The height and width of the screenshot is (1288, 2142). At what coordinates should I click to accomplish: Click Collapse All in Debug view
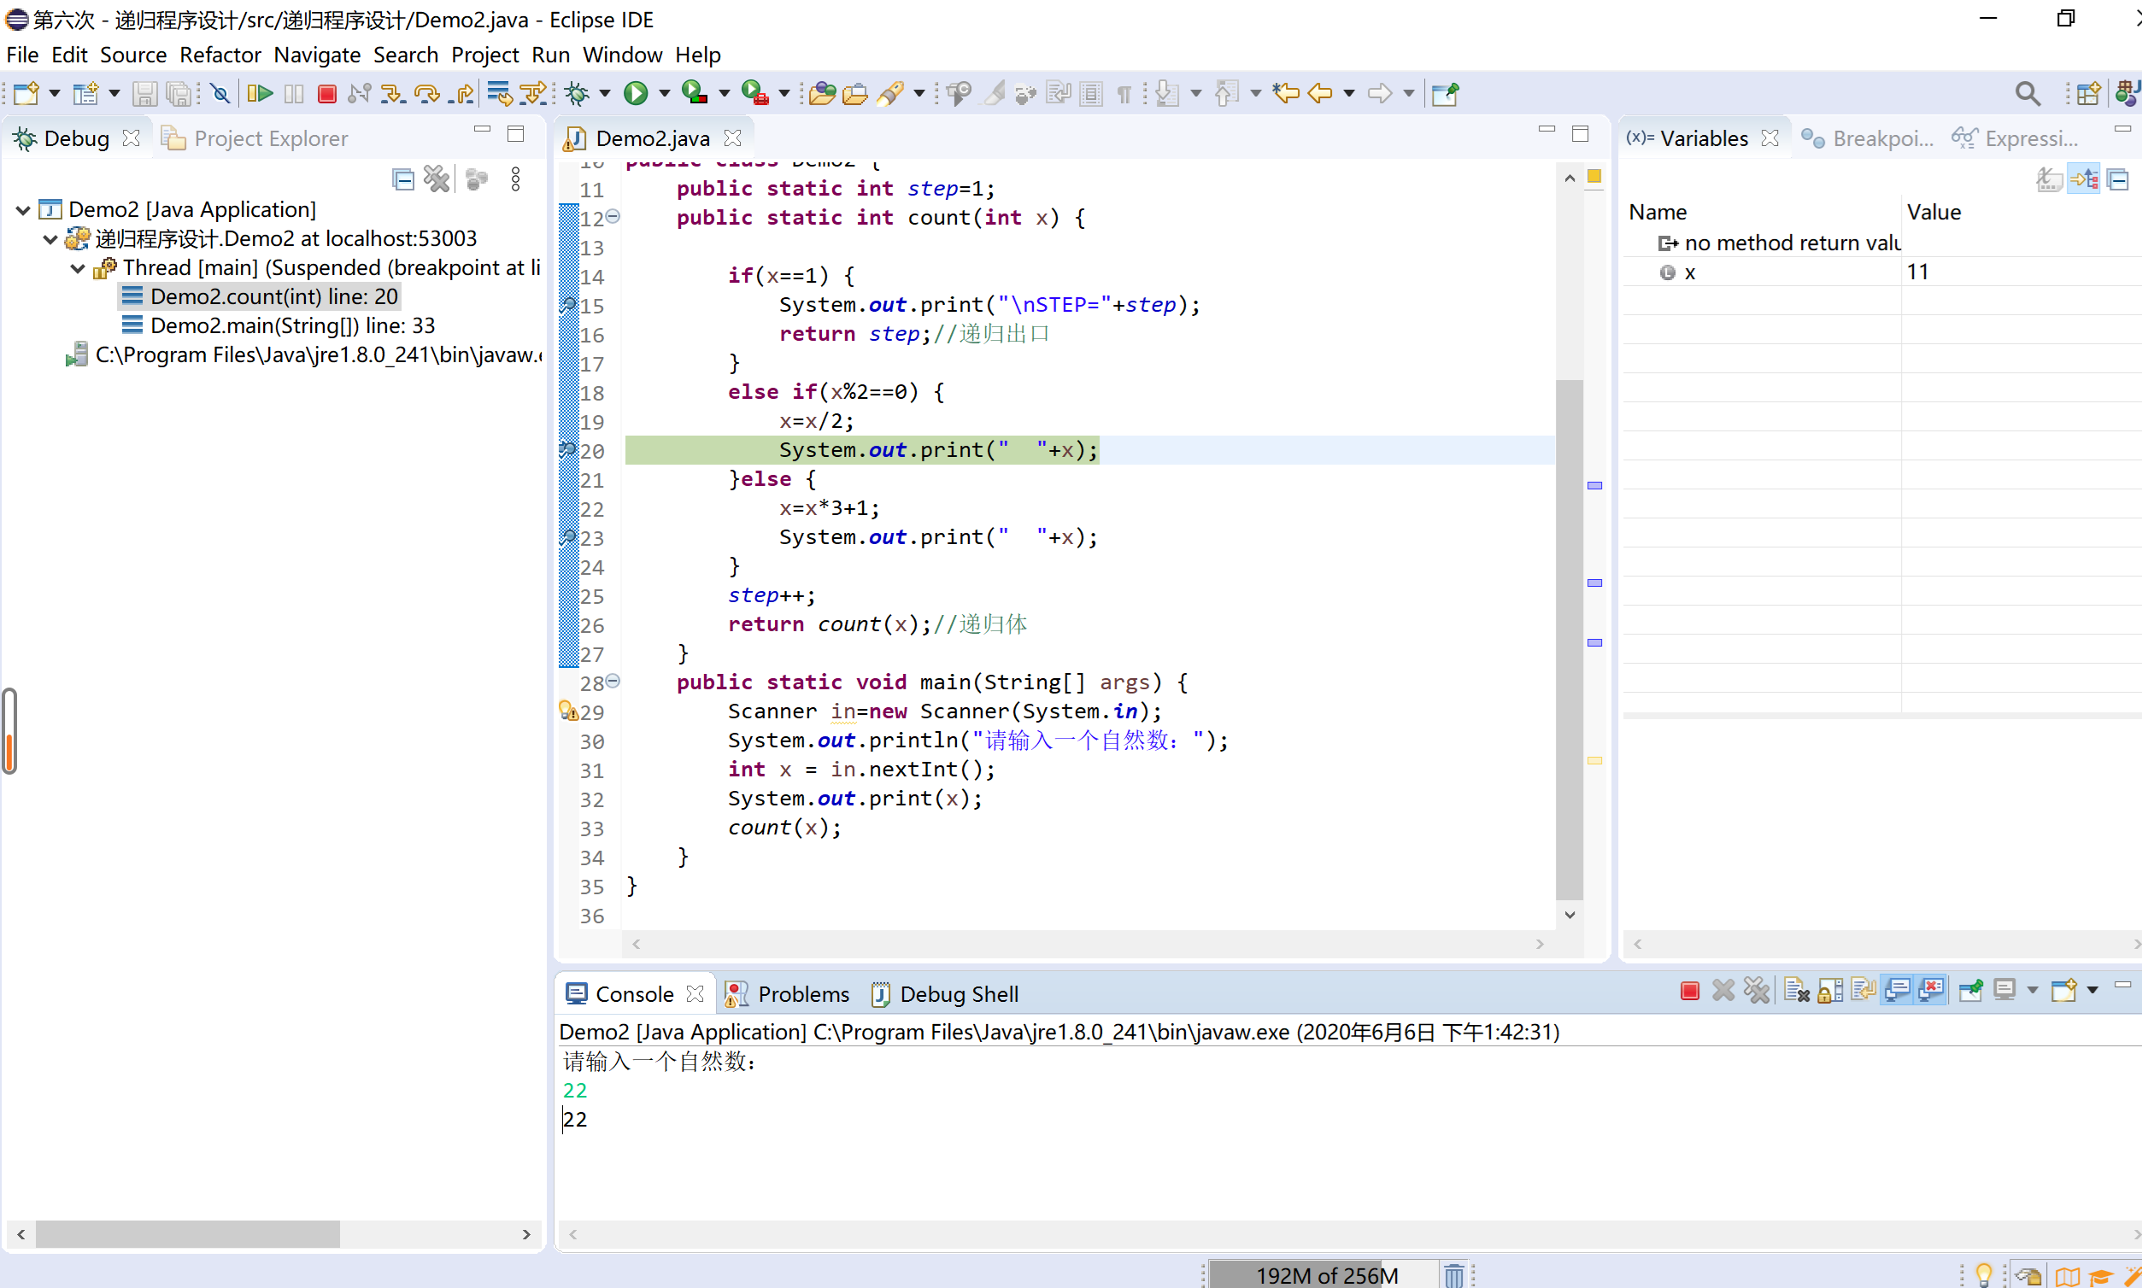coord(403,179)
